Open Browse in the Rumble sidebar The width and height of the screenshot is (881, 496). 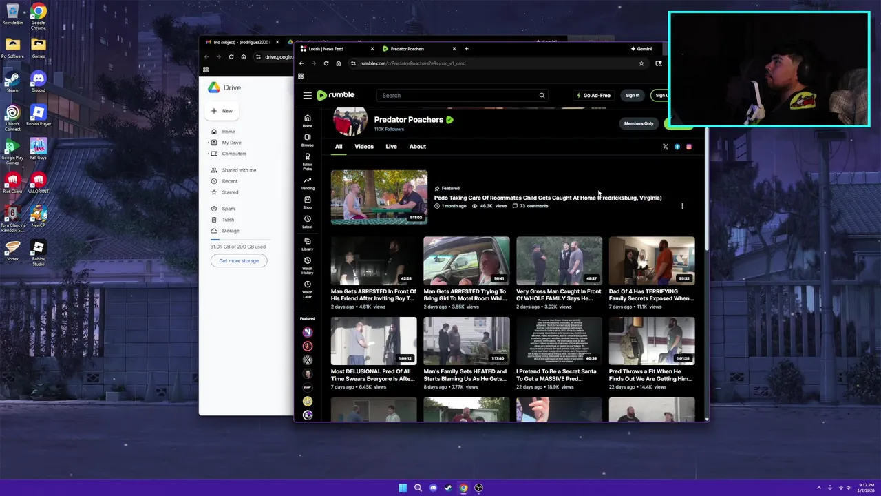pos(308,140)
